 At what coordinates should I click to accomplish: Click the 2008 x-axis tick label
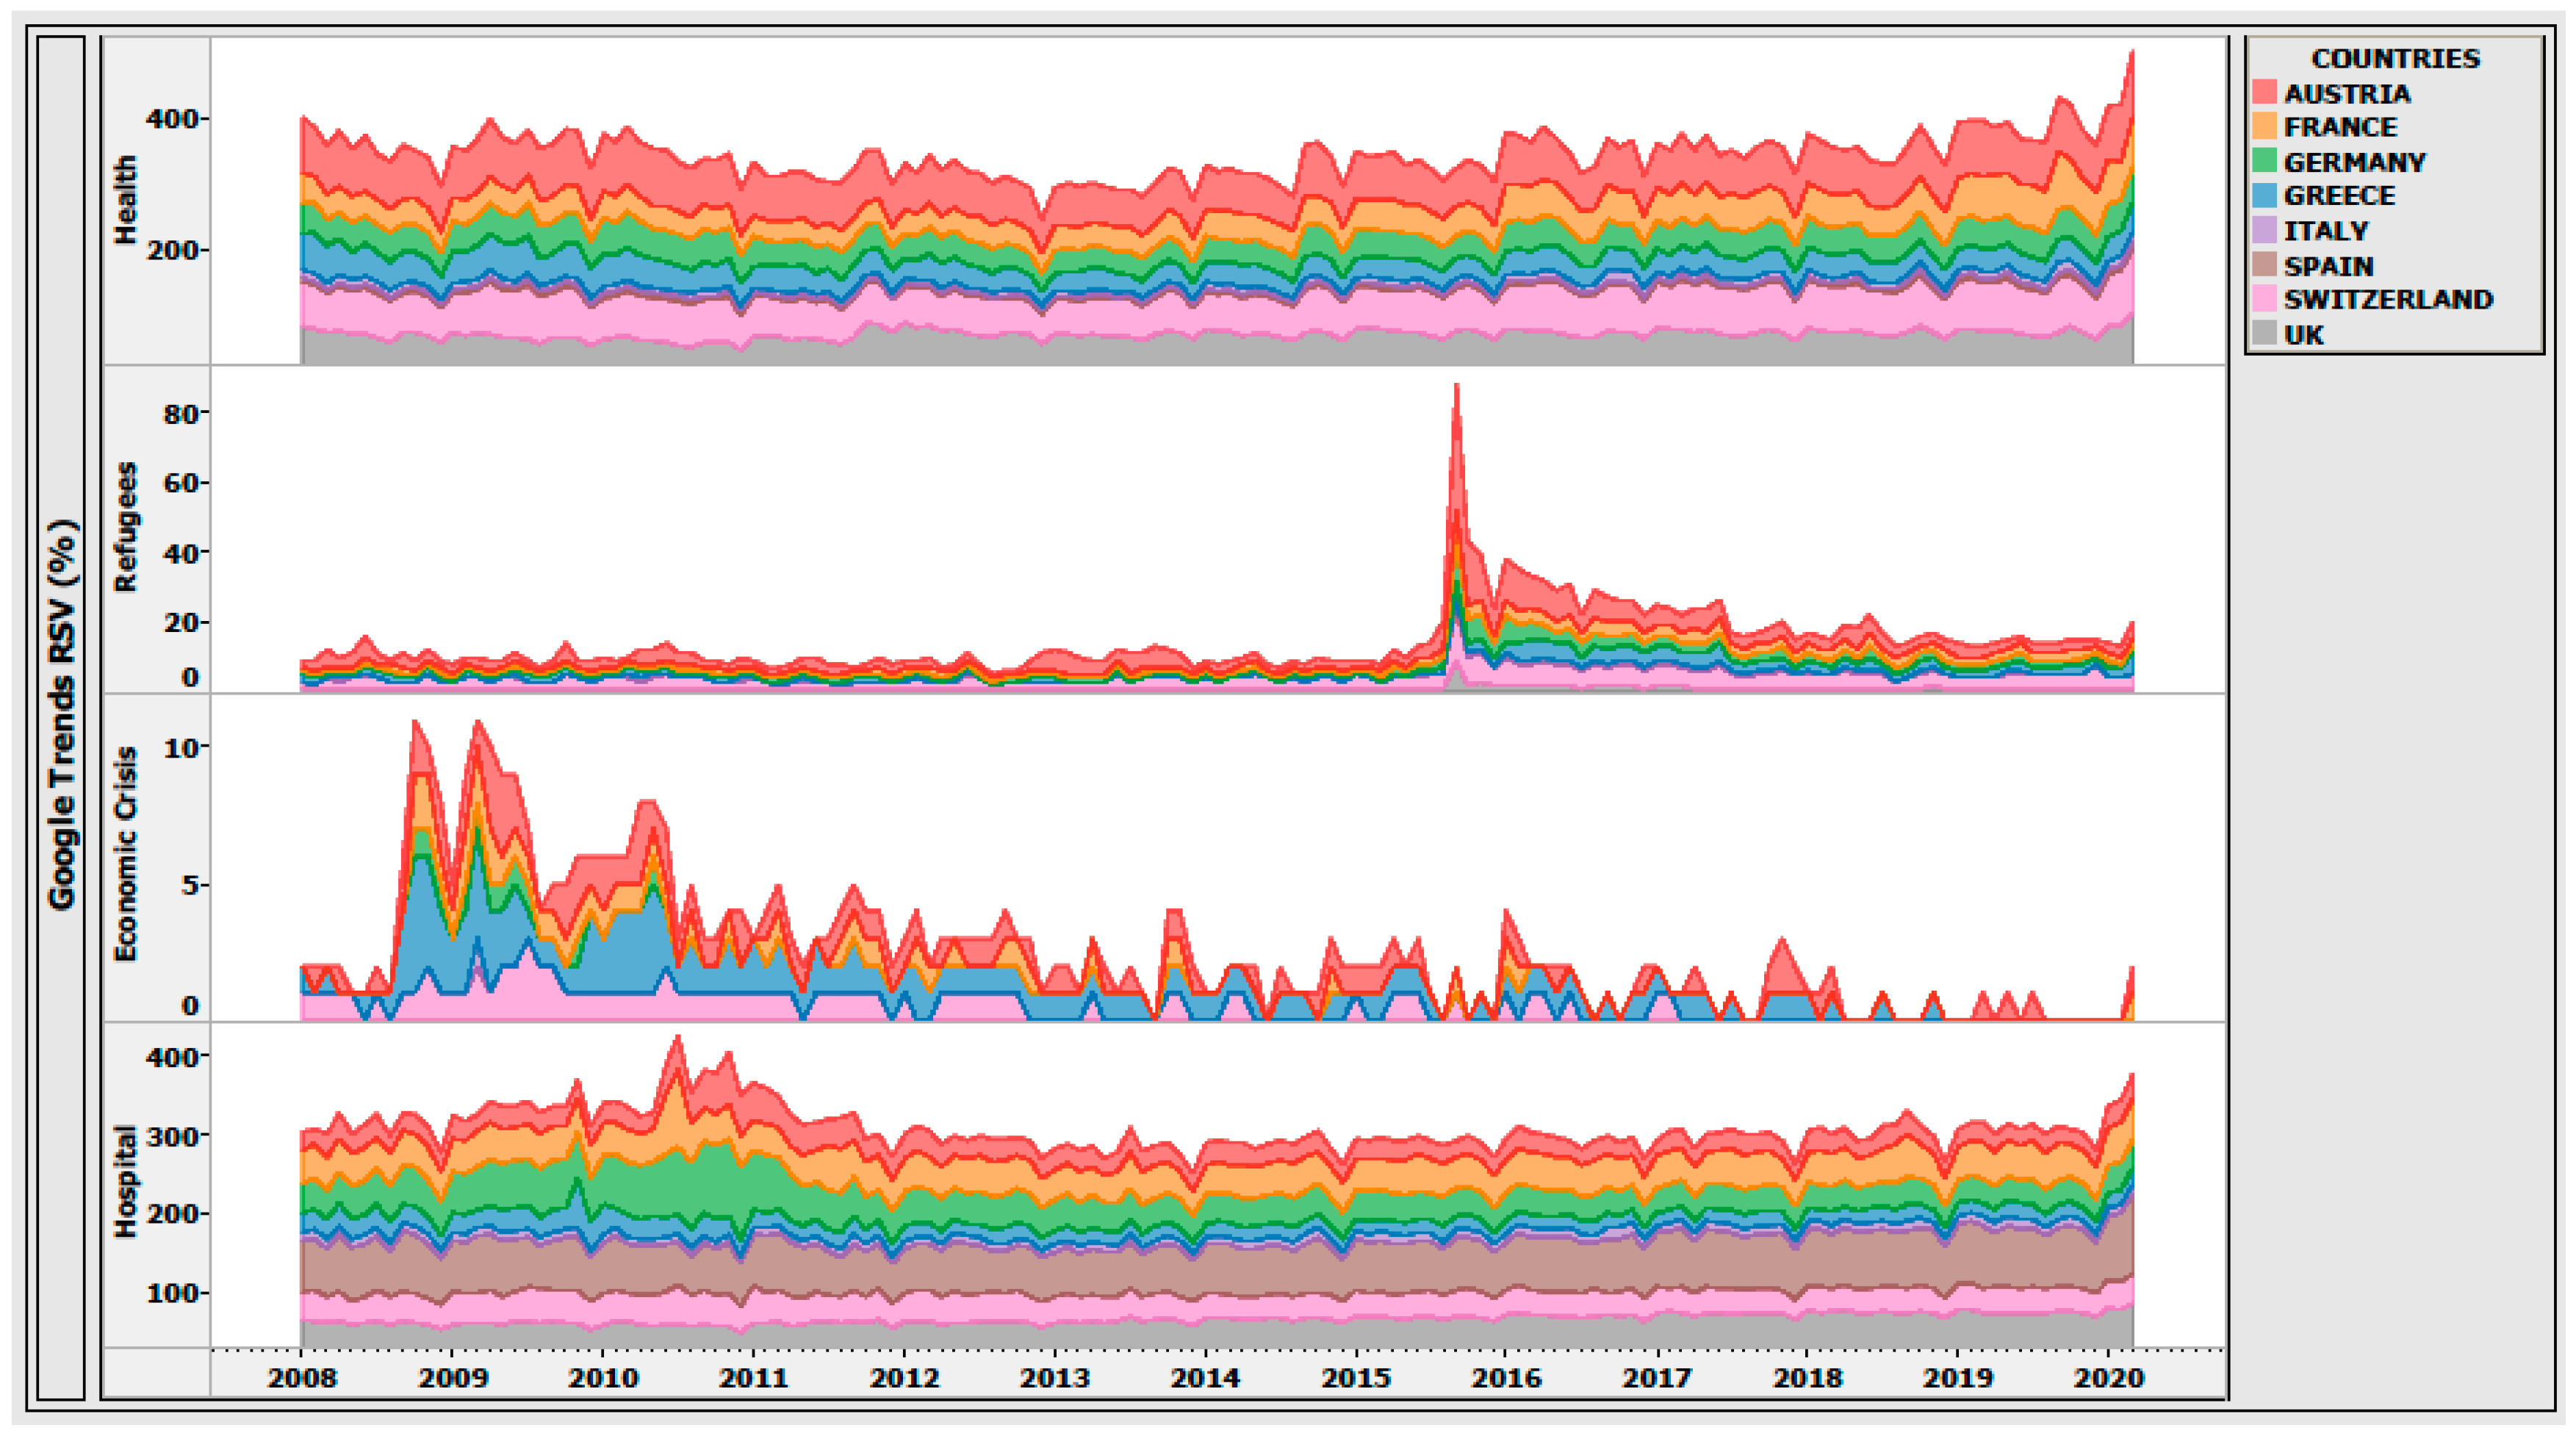tap(301, 1378)
